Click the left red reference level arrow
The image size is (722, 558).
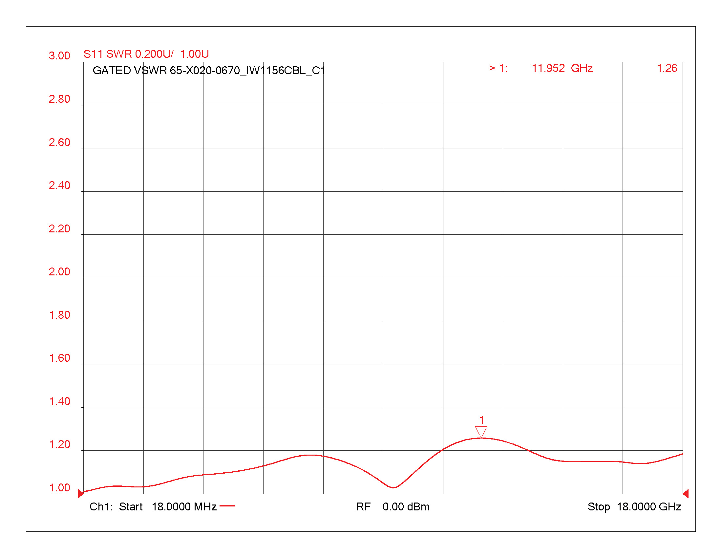point(80,494)
